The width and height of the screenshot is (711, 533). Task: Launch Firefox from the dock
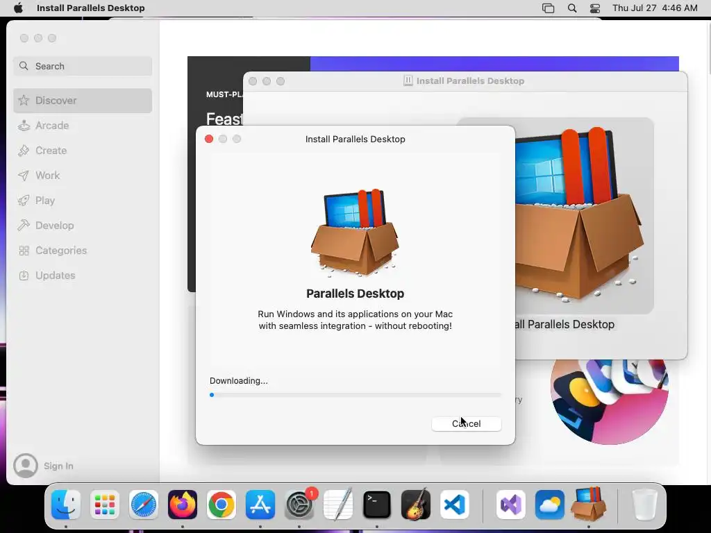pyautogui.click(x=183, y=505)
